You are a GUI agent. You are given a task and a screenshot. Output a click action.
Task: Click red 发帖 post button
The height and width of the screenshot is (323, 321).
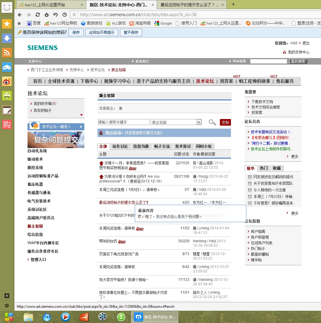tap(225, 122)
